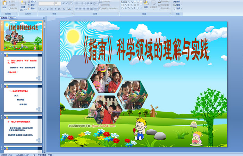Toggle Bold formatting
The height and width of the screenshot is (156, 243).
click(x=40, y=9)
